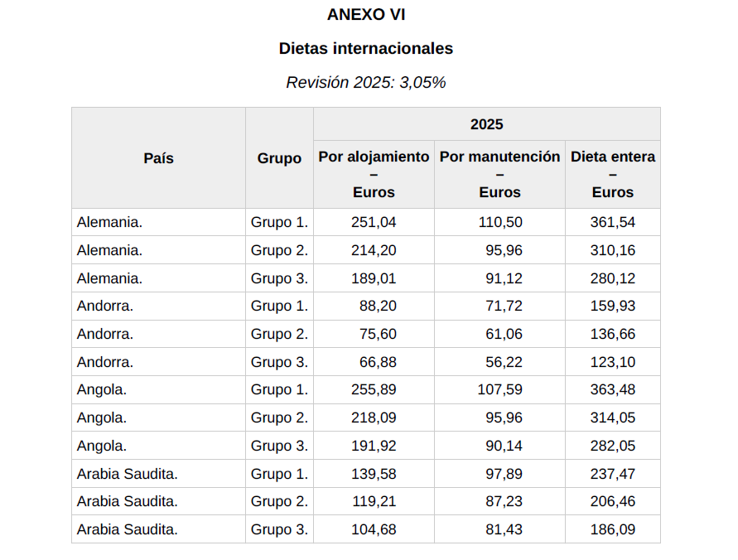Click the 90,14 manutención value for Angola
The width and height of the screenshot is (738, 560).
tap(504, 446)
